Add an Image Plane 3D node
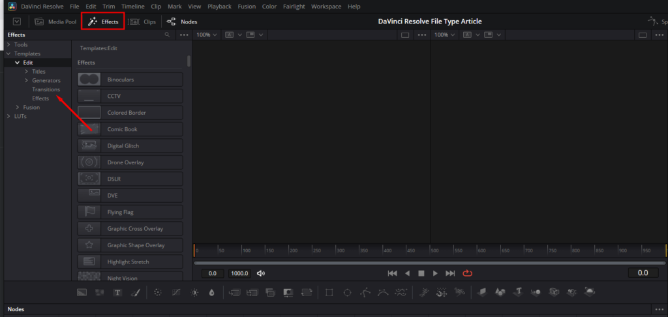Viewport: 668px width, 317px height. [x=482, y=292]
